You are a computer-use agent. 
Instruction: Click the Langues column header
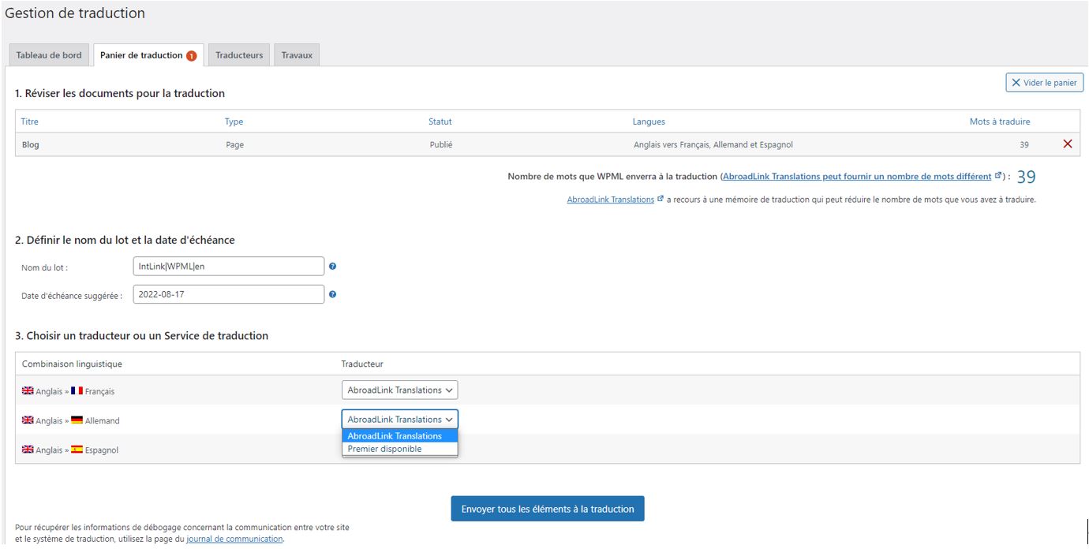pos(649,121)
